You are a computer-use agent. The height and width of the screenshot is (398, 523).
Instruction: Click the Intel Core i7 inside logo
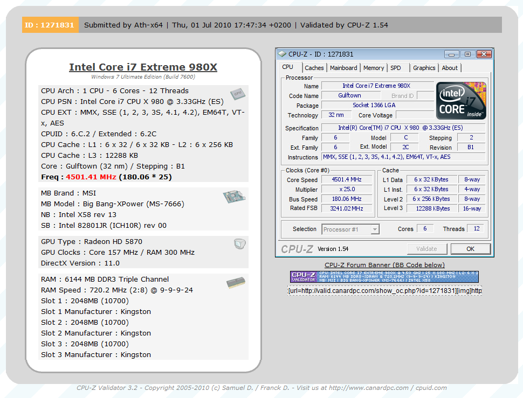461,101
